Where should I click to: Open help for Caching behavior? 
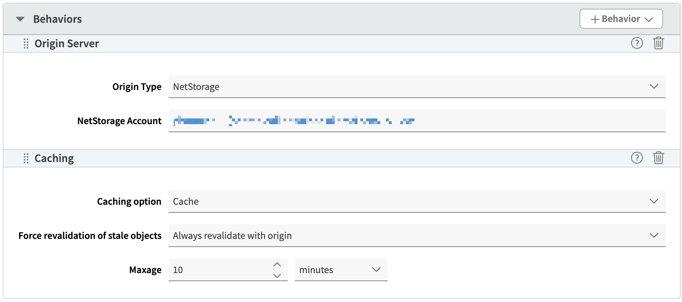pos(637,158)
